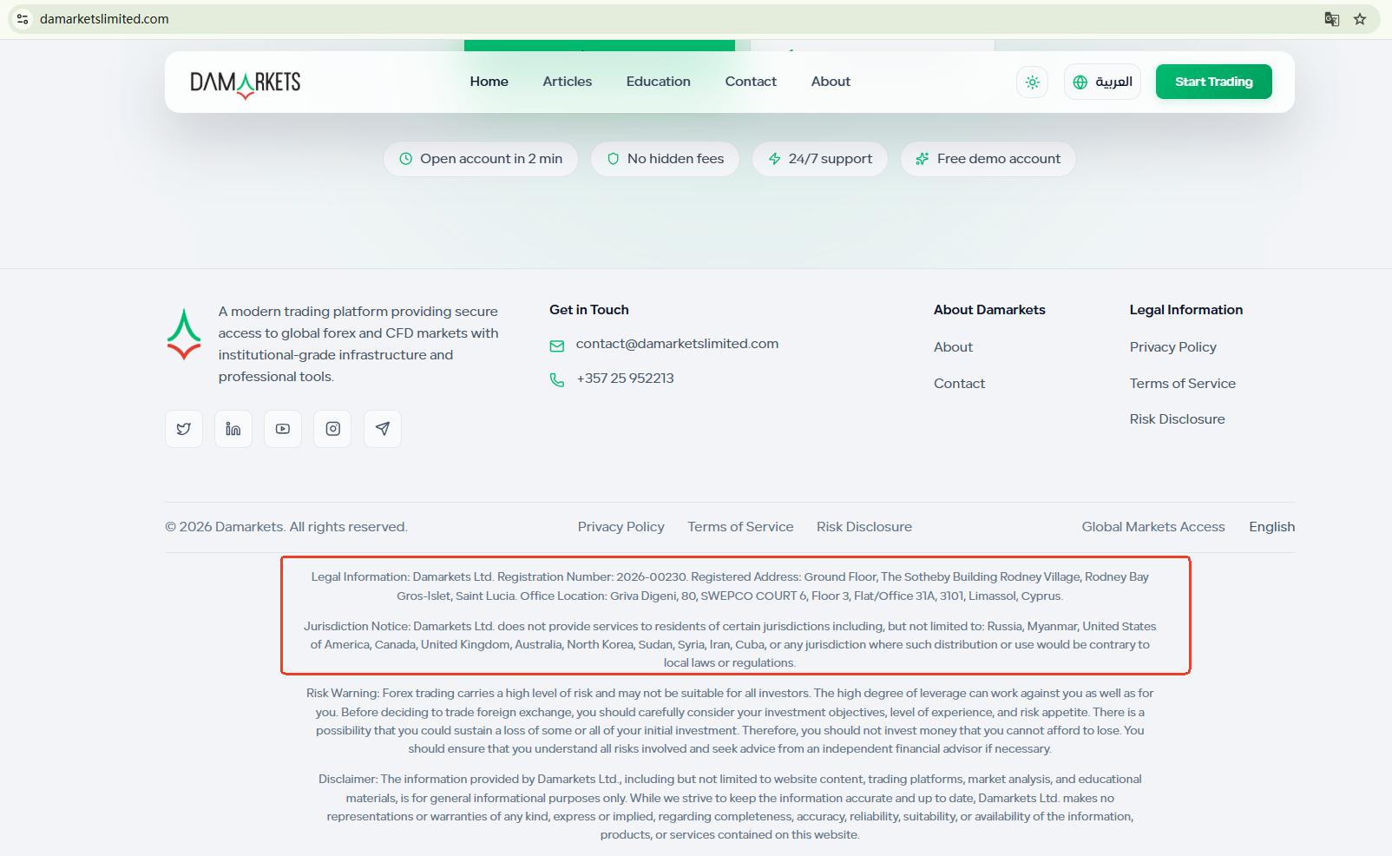Click the envelope icon beside contact email
The image size is (1392, 856).
[557, 346]
